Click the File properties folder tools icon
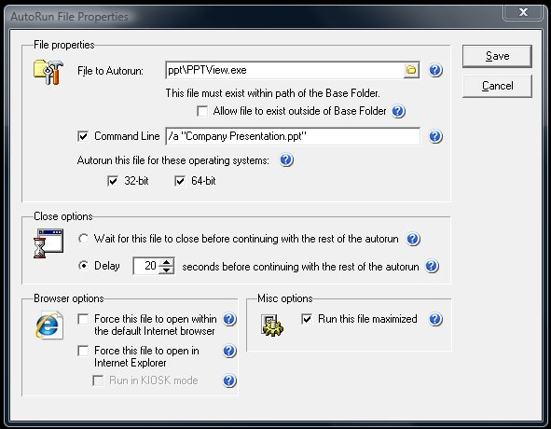 coord(48,72)
